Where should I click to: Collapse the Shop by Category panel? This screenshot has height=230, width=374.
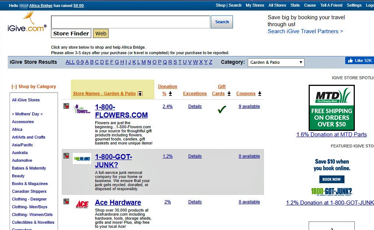click(x=14, y=87)
